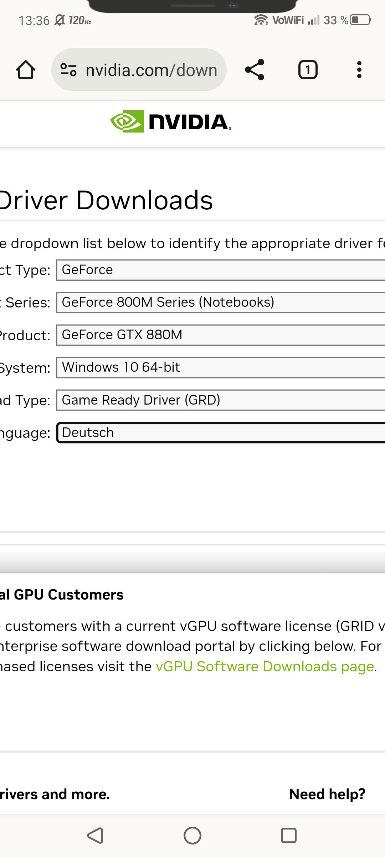This screenshot has width=385, height=857.
Task: Tap the Android back navigation icon
Action: tap(96, 836)
